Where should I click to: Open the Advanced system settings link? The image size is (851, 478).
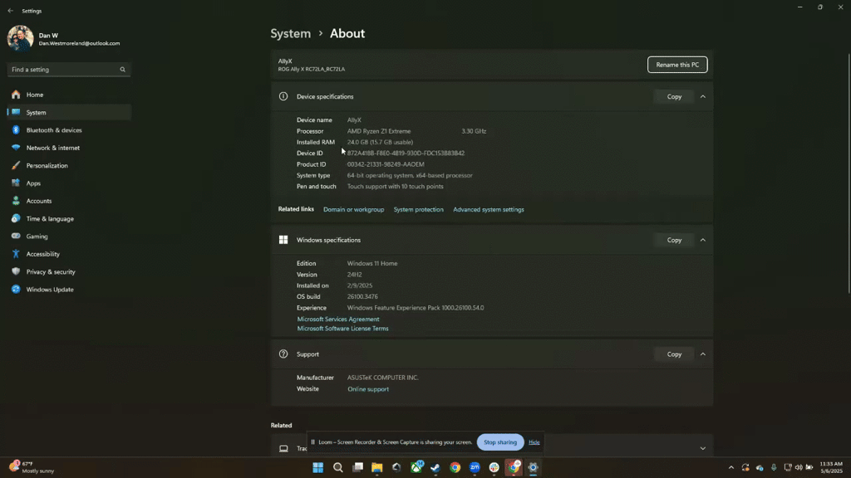(489, 210)
